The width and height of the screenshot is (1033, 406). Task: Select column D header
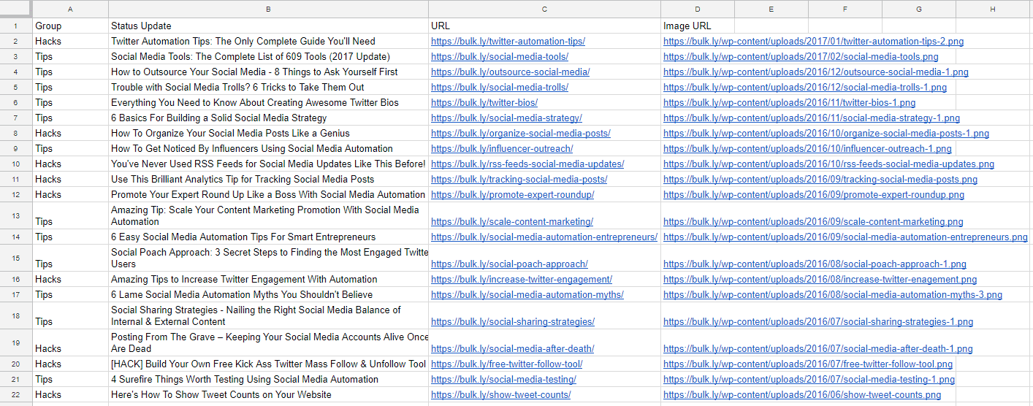point(698,9)
